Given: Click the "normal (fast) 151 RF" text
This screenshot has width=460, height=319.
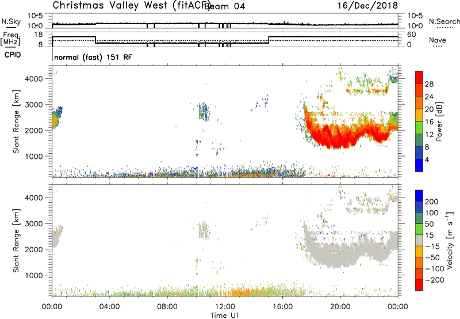Looking at the screenshot, I should (x=93, y=57).
